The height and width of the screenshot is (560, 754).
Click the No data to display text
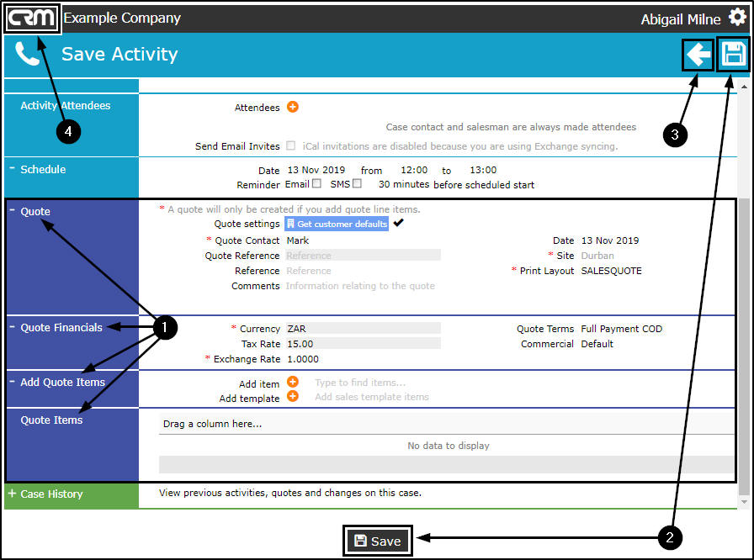click(x=449, y=446)
